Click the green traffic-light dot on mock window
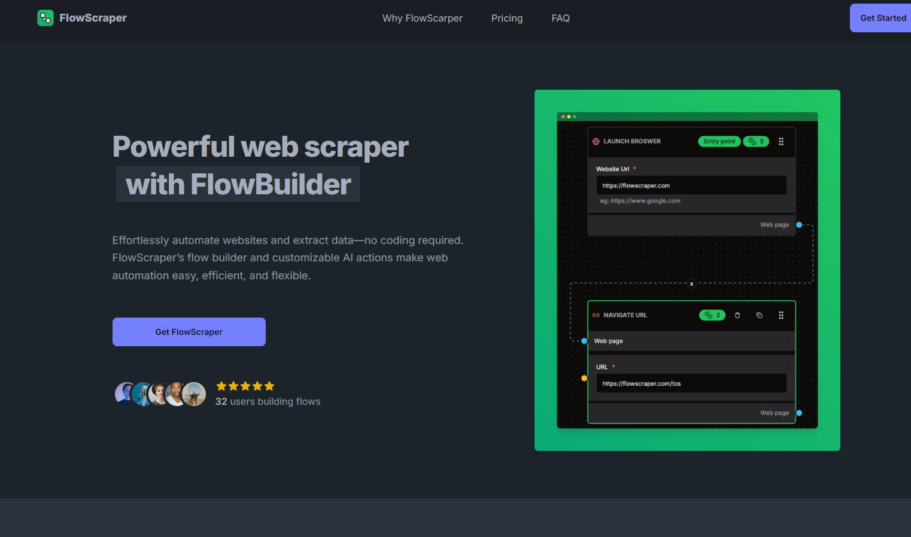This screenshot has width=911, height=537. [574, 115]
